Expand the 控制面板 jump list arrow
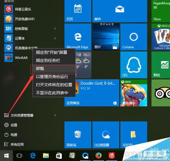Viewport: 170px width, 161px height. (55, 29)
